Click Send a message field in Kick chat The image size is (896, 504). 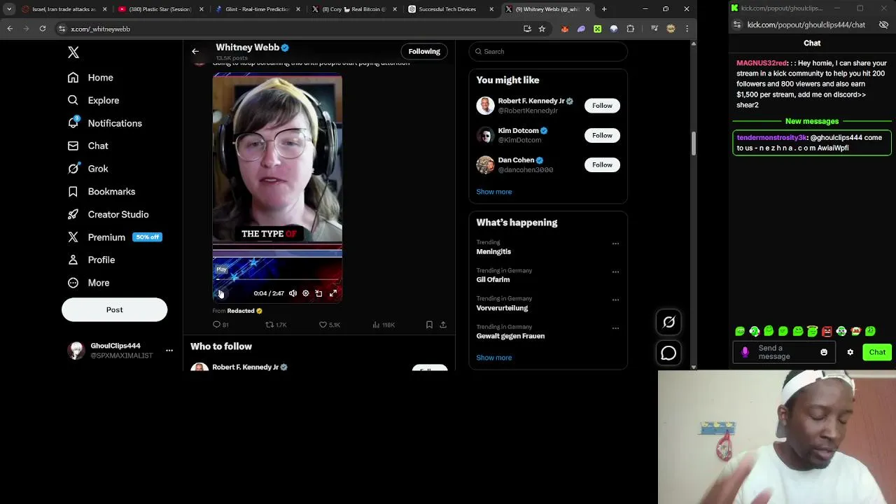[x=785, y=352]
